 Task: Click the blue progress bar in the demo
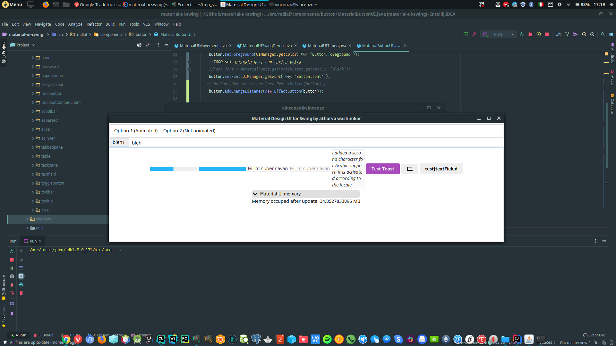point(222,169)
